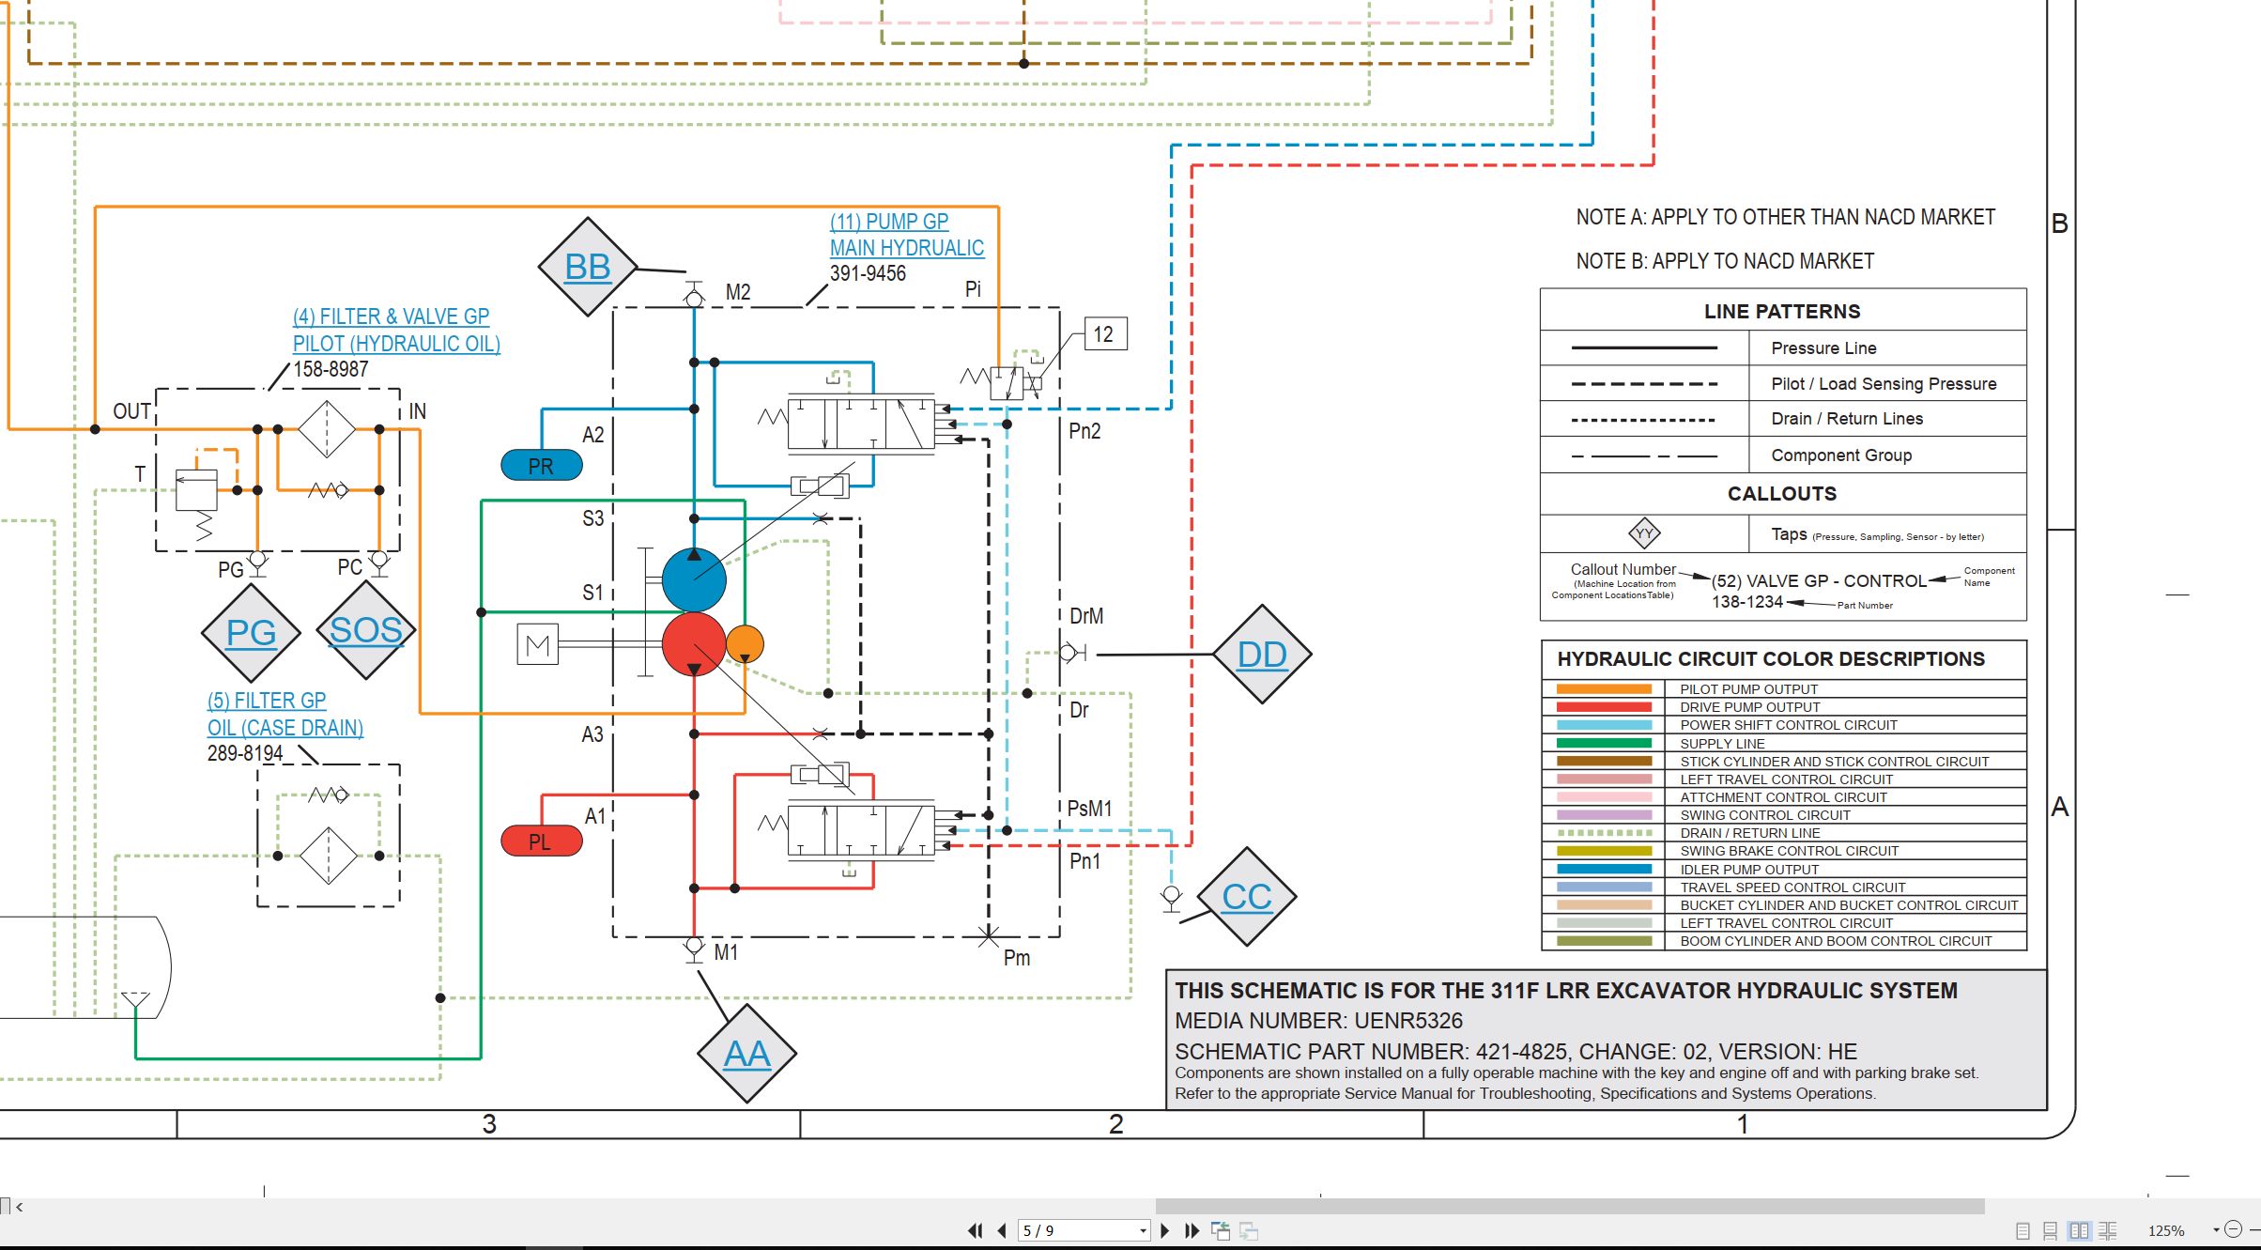Click the DRAIN / RETURN LINE text

tap(1750, 833)
